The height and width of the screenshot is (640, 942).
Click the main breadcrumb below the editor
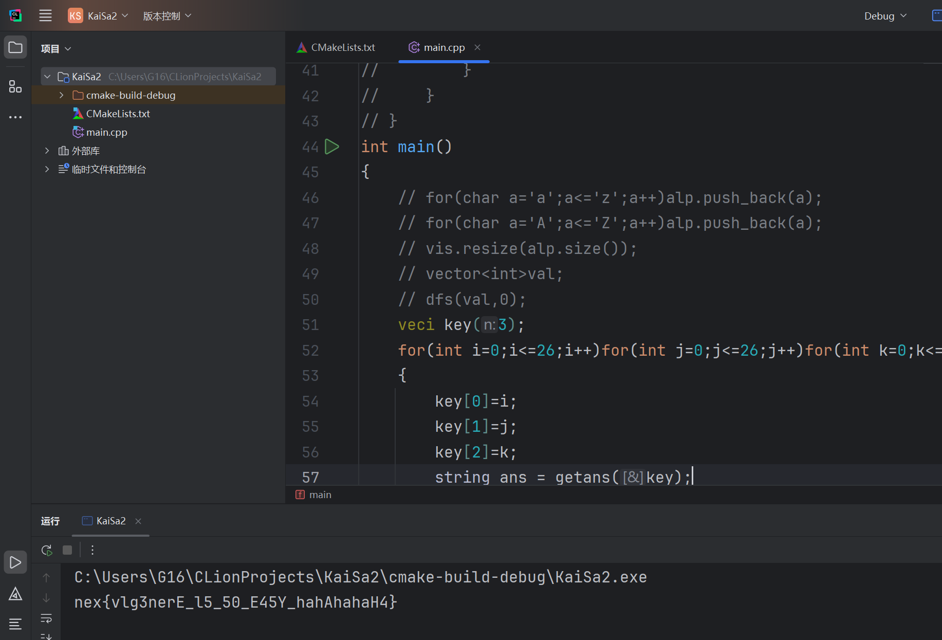point(320,495)
